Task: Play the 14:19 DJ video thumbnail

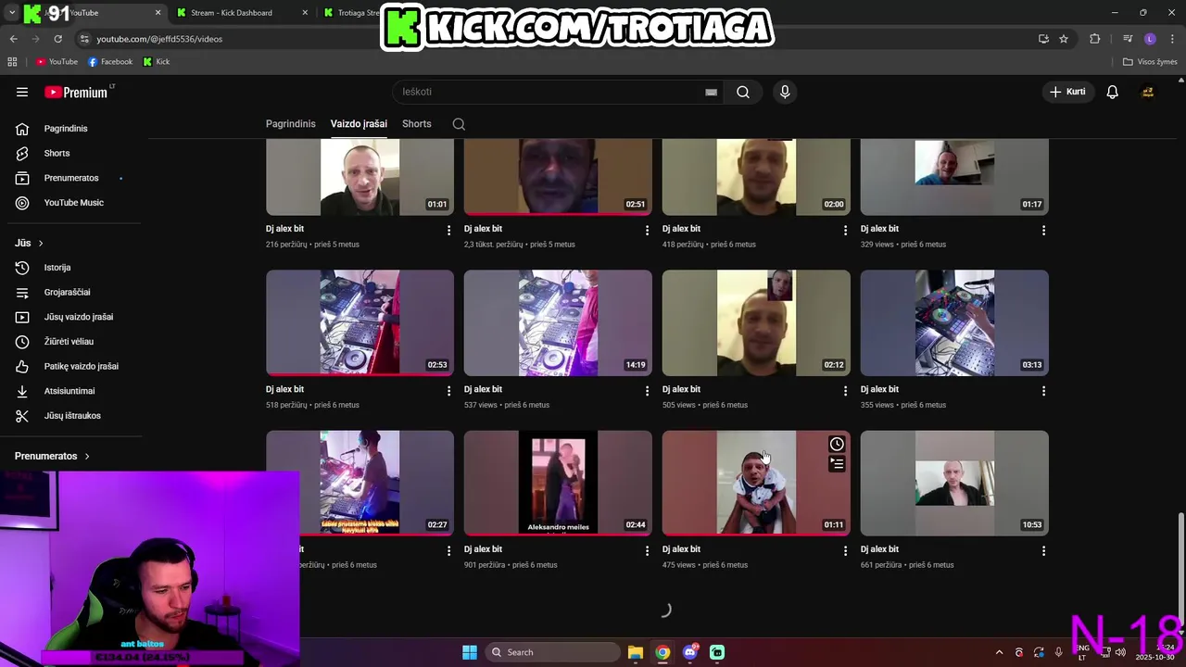Action: click(x=558, y=322)
